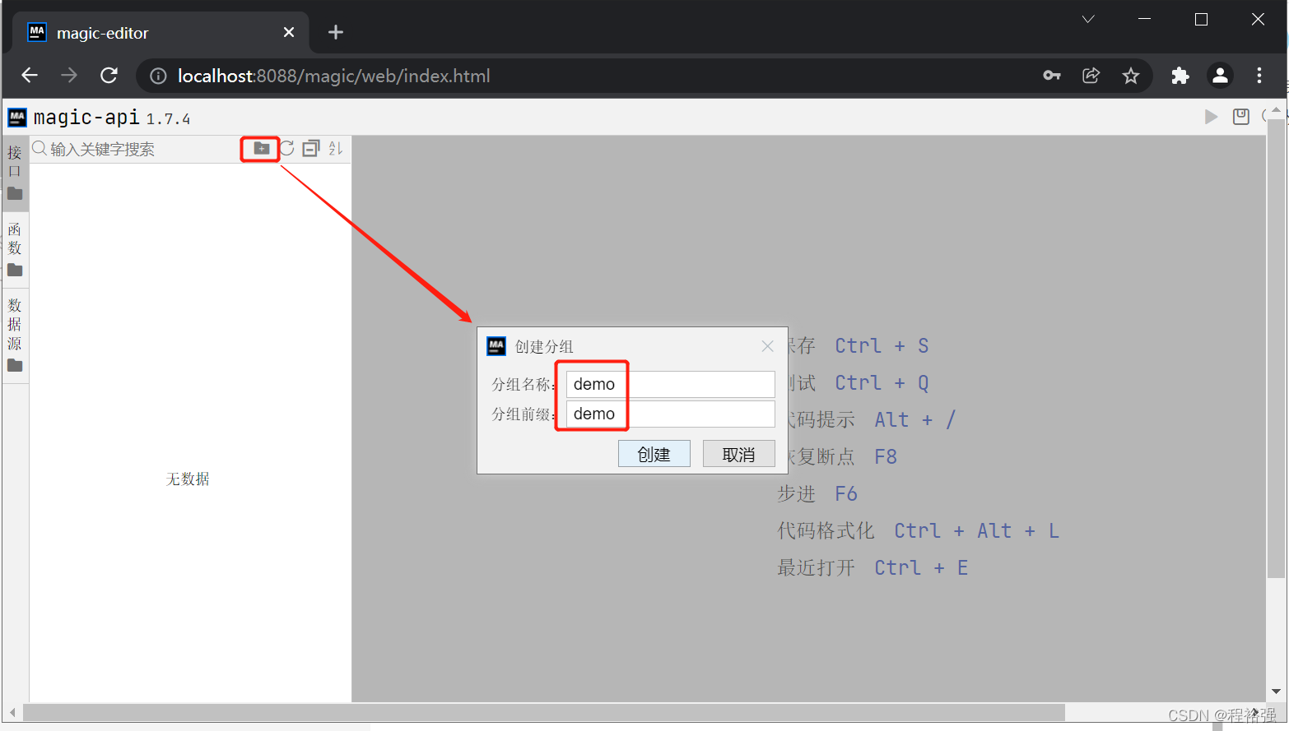Viewport: 1289px width, 731px height.
Task: Click the search magnifier icon
Action: click(x=40, y=149)
